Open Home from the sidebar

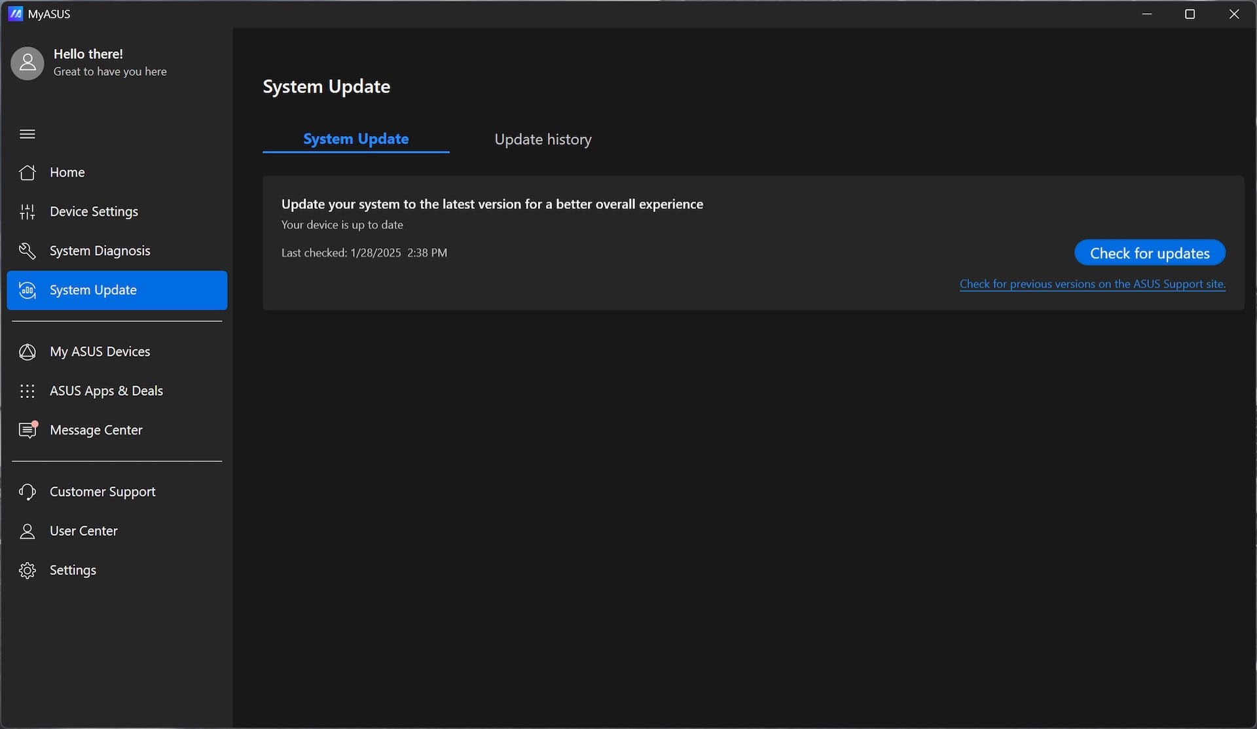117,172
